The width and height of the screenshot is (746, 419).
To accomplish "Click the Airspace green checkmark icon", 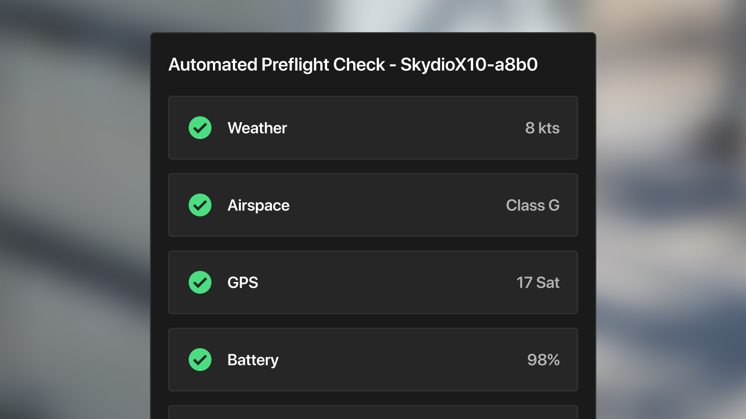I will (x=200, y=205).
